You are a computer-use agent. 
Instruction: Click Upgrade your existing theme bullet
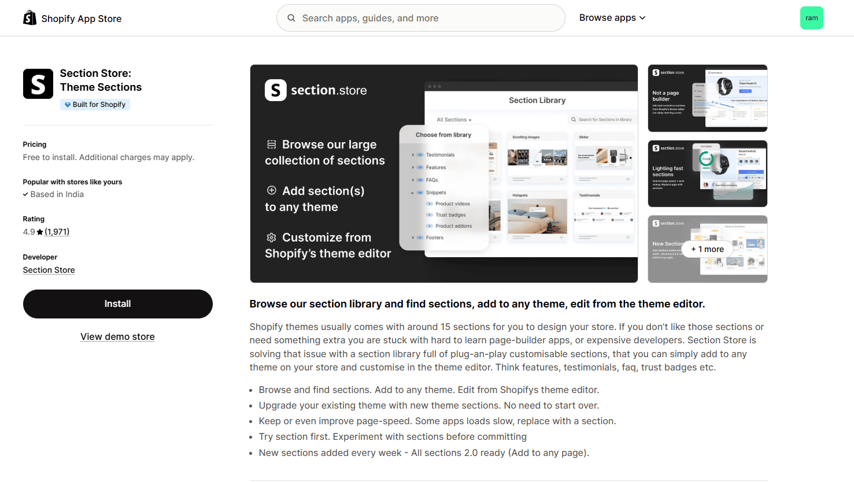pyautogui.click(x=429, y=406)
